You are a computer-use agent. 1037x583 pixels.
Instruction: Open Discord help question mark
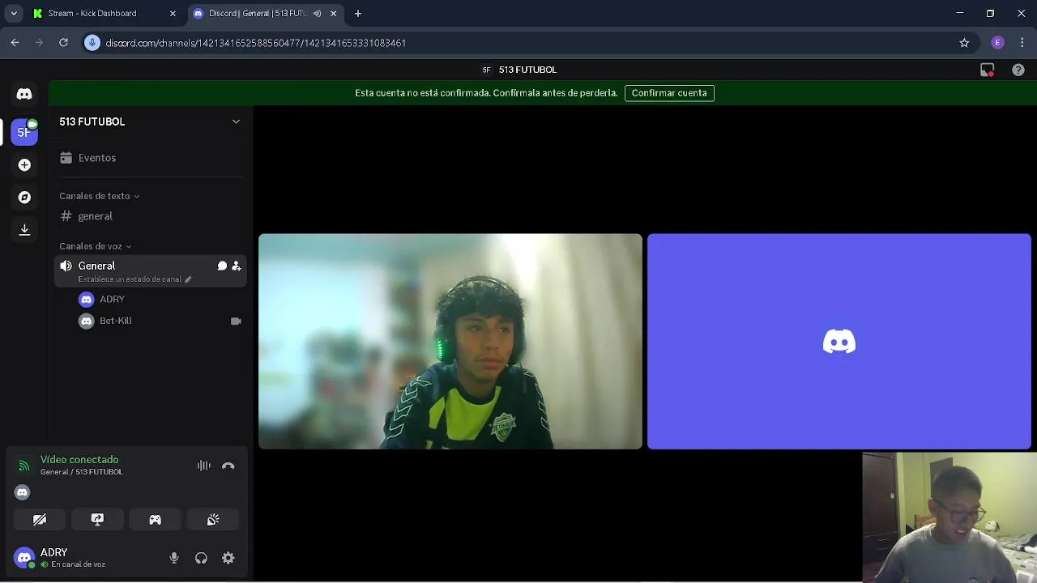coord(1018,70)
